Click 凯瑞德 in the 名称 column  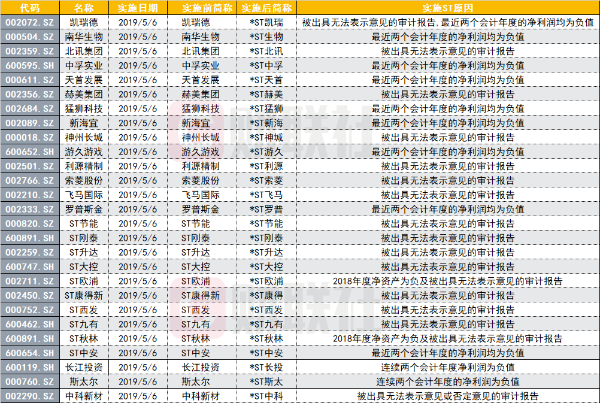pyautogui.click(x=84, y=23)
